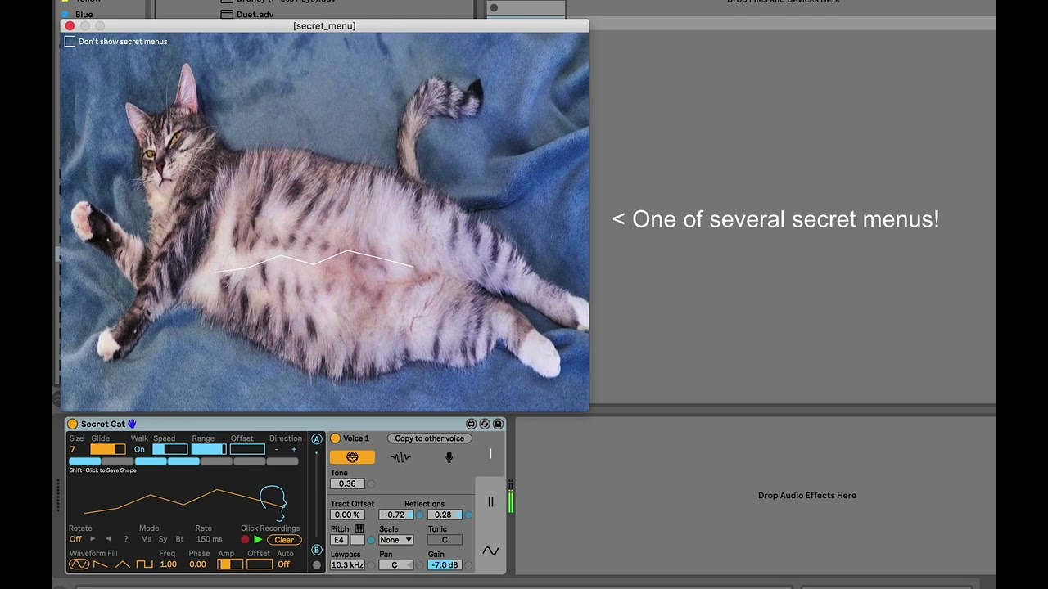
Task: Click the Reflections -0.72 field
Action: click(396, 515)
